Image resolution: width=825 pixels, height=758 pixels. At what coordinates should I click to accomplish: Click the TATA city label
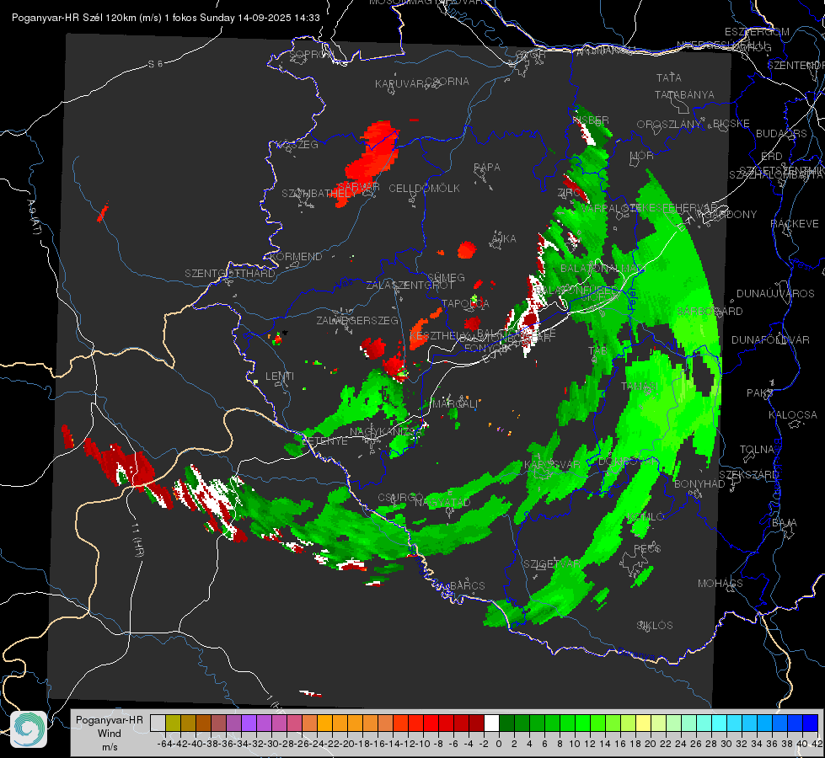669,77
